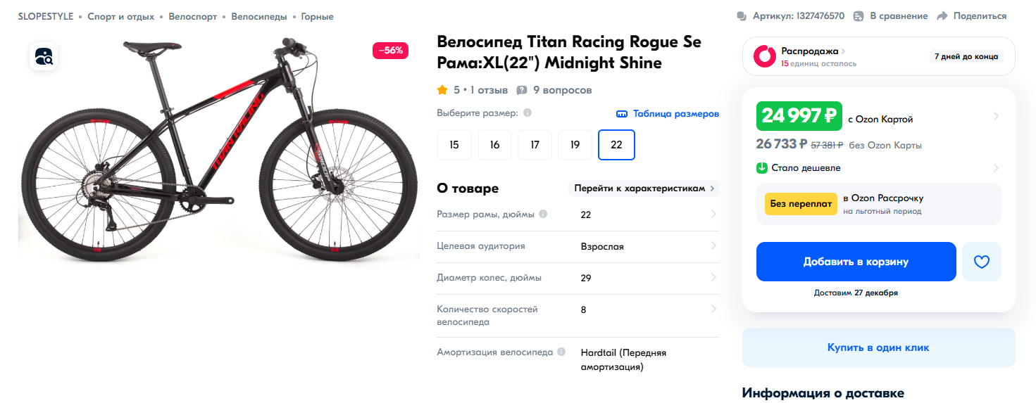Screen dimensions: 1036x403
Task: Add product to favorites with heart icon
Action: point(981,262)
